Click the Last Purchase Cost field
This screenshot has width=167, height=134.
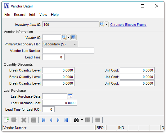[x=60, y=103]
